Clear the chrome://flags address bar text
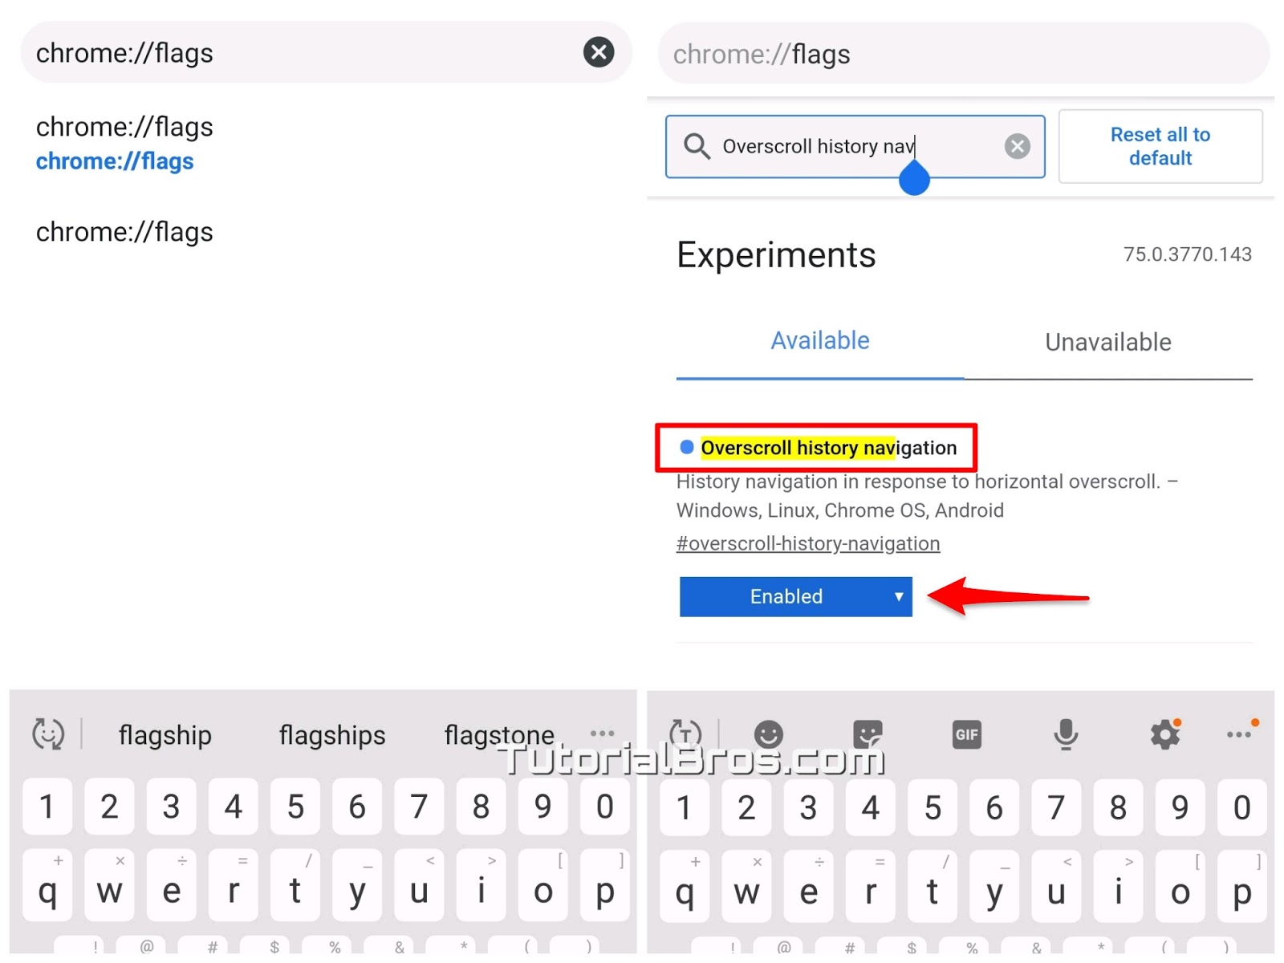The height and width of the screenshot is (963, 1284). tap(599, 52)
